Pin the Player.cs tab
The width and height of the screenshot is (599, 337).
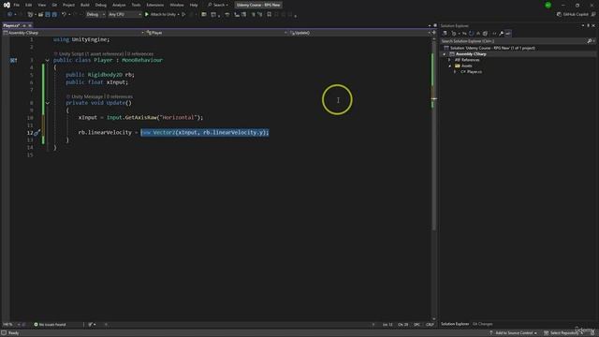tap(24, 25)
